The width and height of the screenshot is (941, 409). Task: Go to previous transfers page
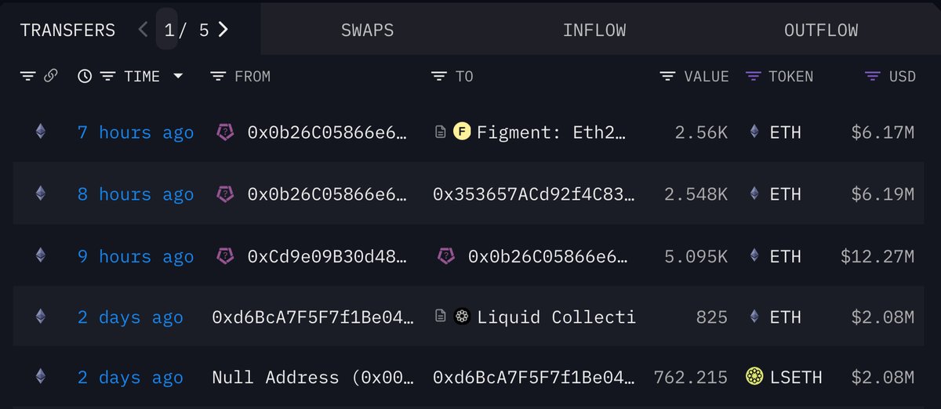coord(143,30)
